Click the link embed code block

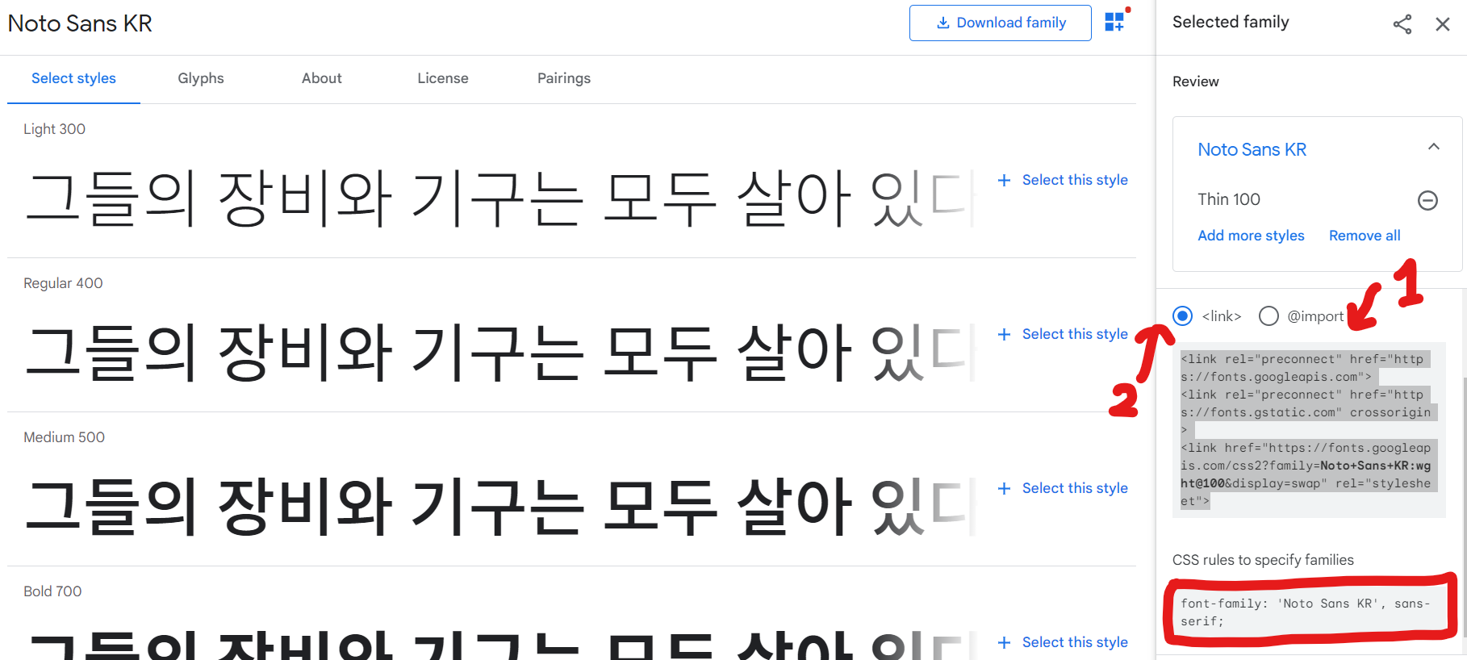coord(1310,430)
